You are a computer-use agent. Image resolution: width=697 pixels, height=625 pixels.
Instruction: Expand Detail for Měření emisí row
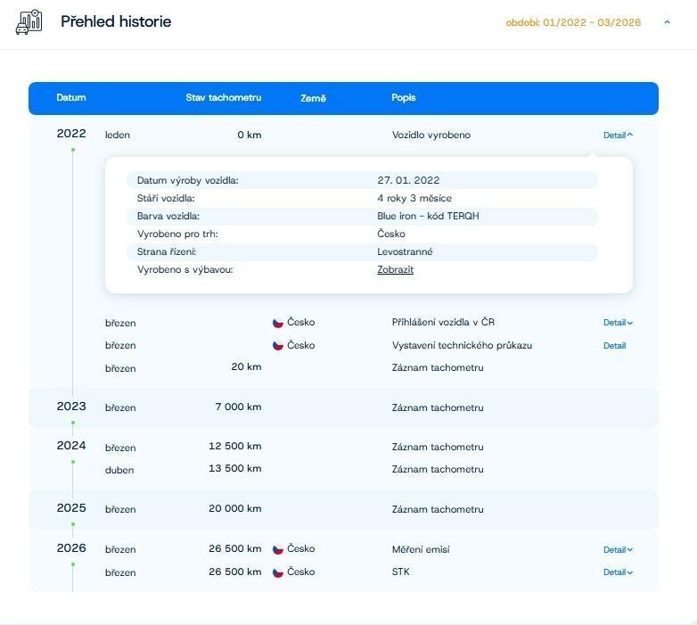(x=618, y=550)
